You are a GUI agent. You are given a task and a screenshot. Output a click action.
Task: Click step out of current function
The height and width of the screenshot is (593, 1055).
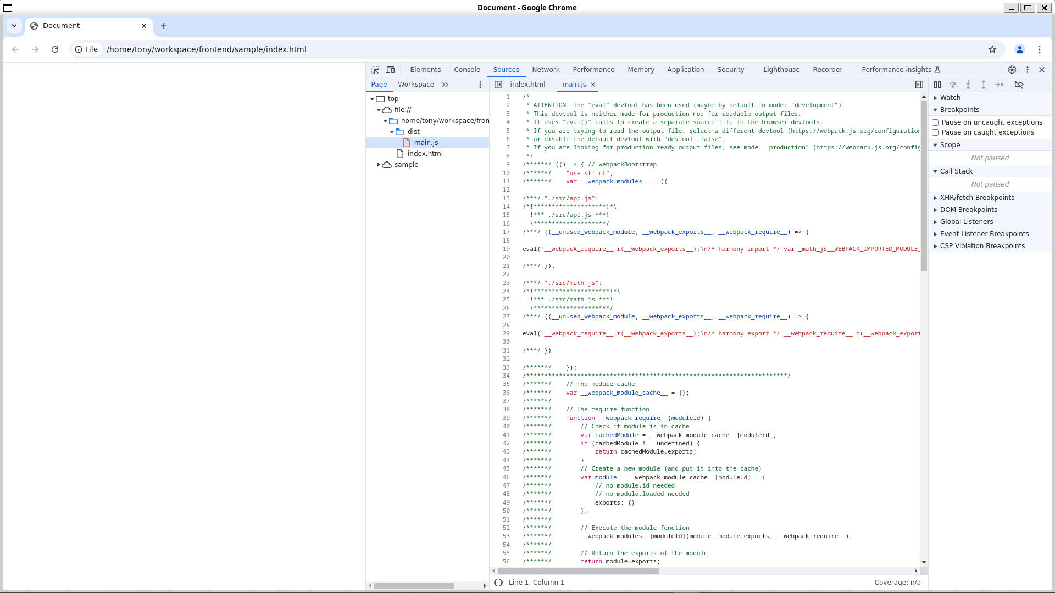pyautogui.click(x=984, y=85)
